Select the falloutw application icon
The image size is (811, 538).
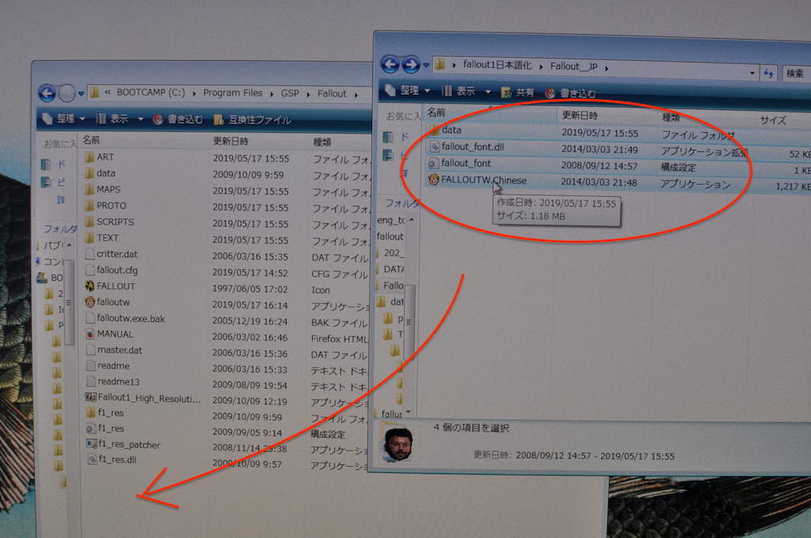point(89,301)
